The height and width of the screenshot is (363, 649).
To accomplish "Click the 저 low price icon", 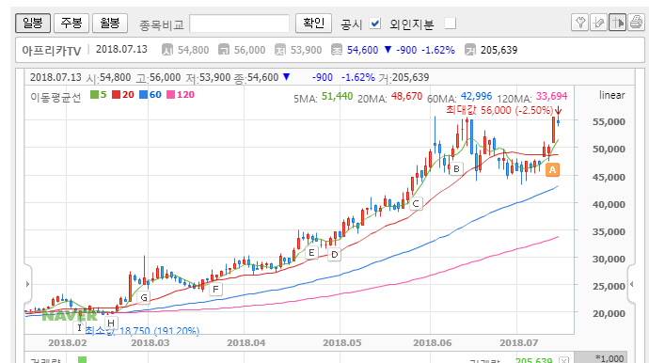I will 280,50.
